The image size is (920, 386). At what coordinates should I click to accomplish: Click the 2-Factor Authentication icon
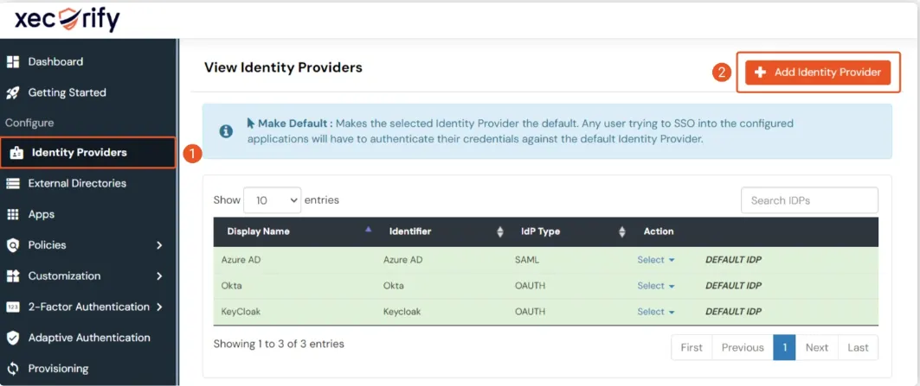click(x=13, y=307)
